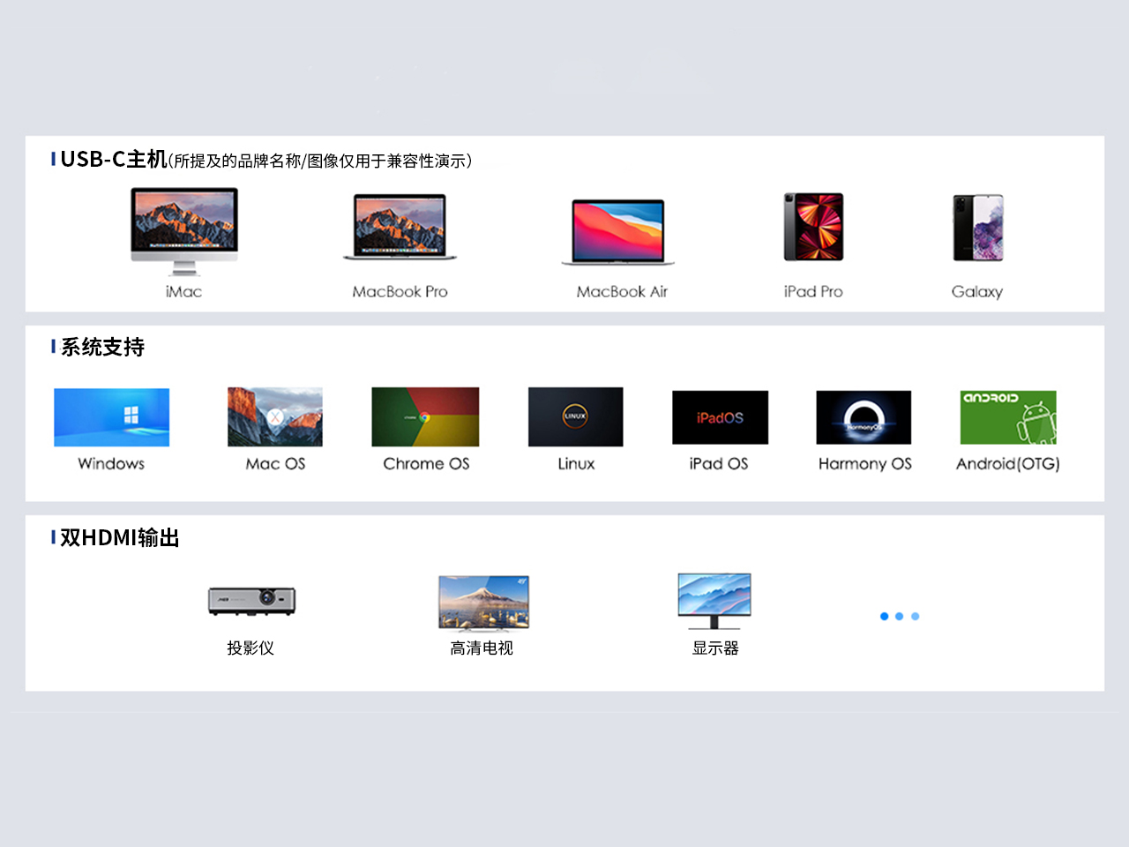Select the Linux logo tile
1129x847 pixels.
point(575,417)
